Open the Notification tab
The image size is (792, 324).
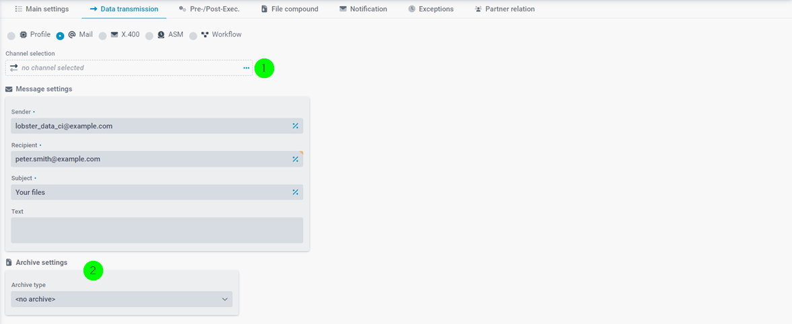[x=363, y=9]
